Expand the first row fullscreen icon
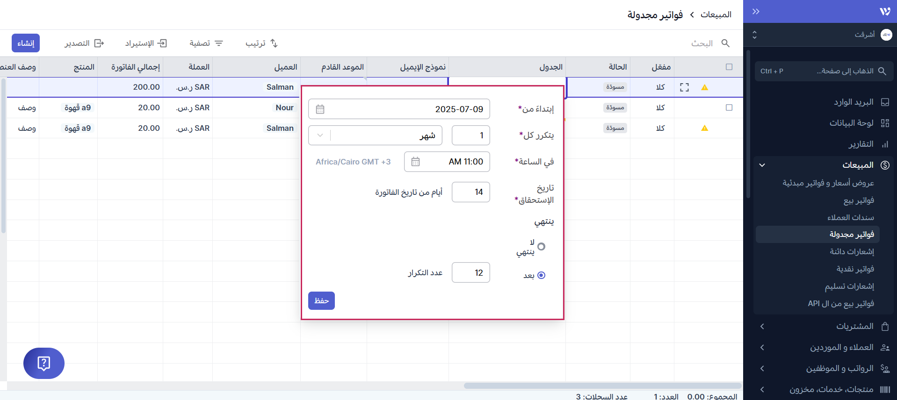Viewport: 897px width, 400px height. point(684,87)
